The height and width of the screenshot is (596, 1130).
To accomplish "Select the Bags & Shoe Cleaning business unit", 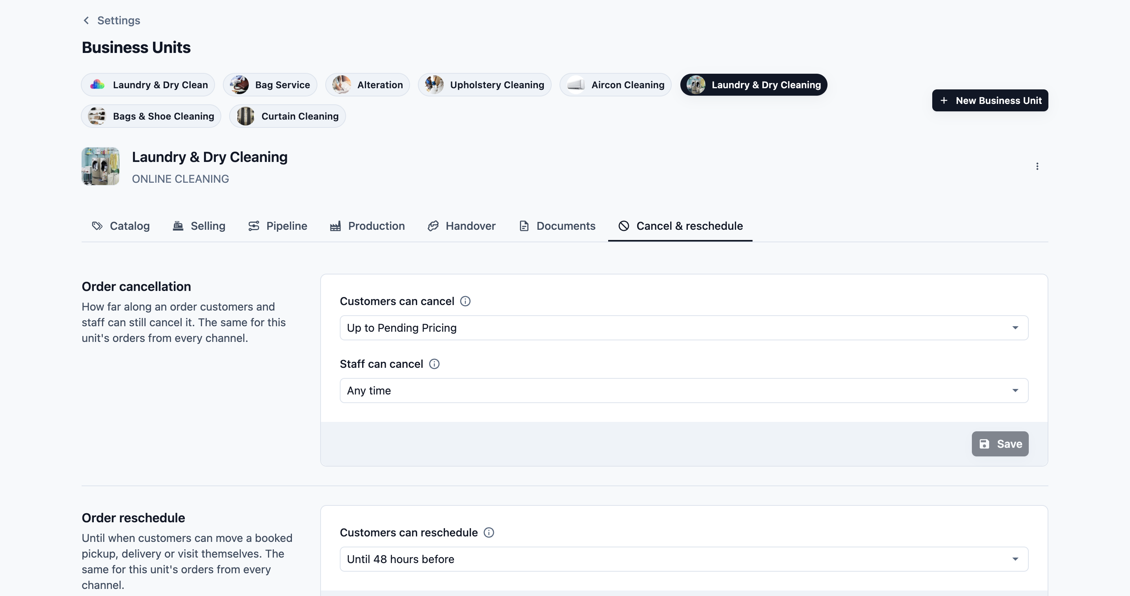I will coord(151,116).
